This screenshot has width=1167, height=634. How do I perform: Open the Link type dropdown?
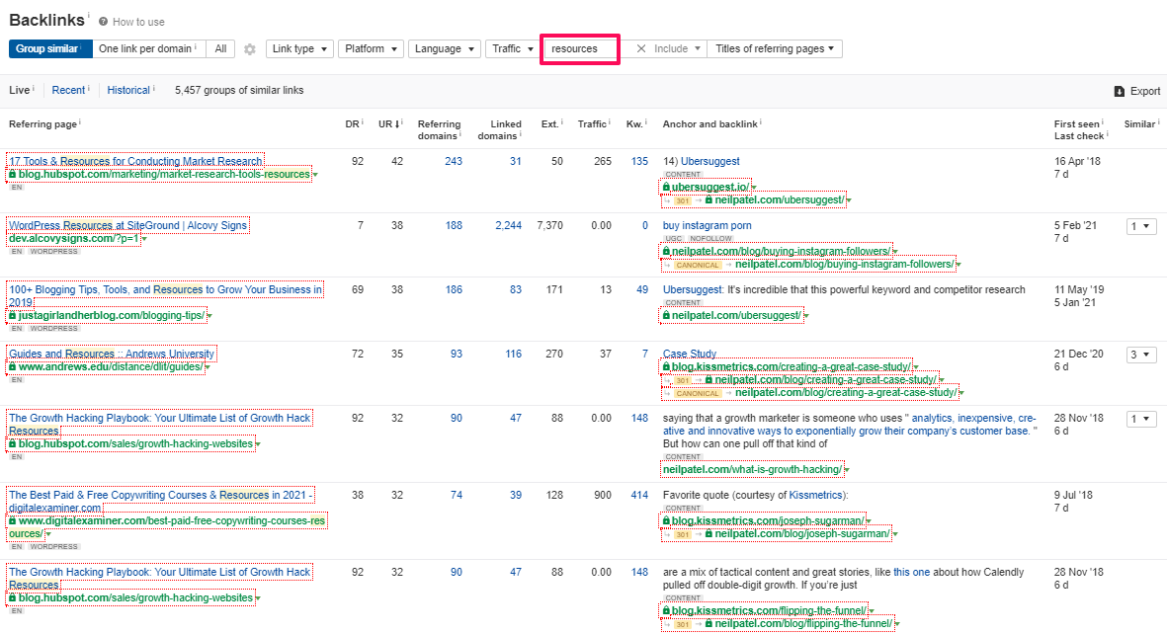[x=298, y=48]
